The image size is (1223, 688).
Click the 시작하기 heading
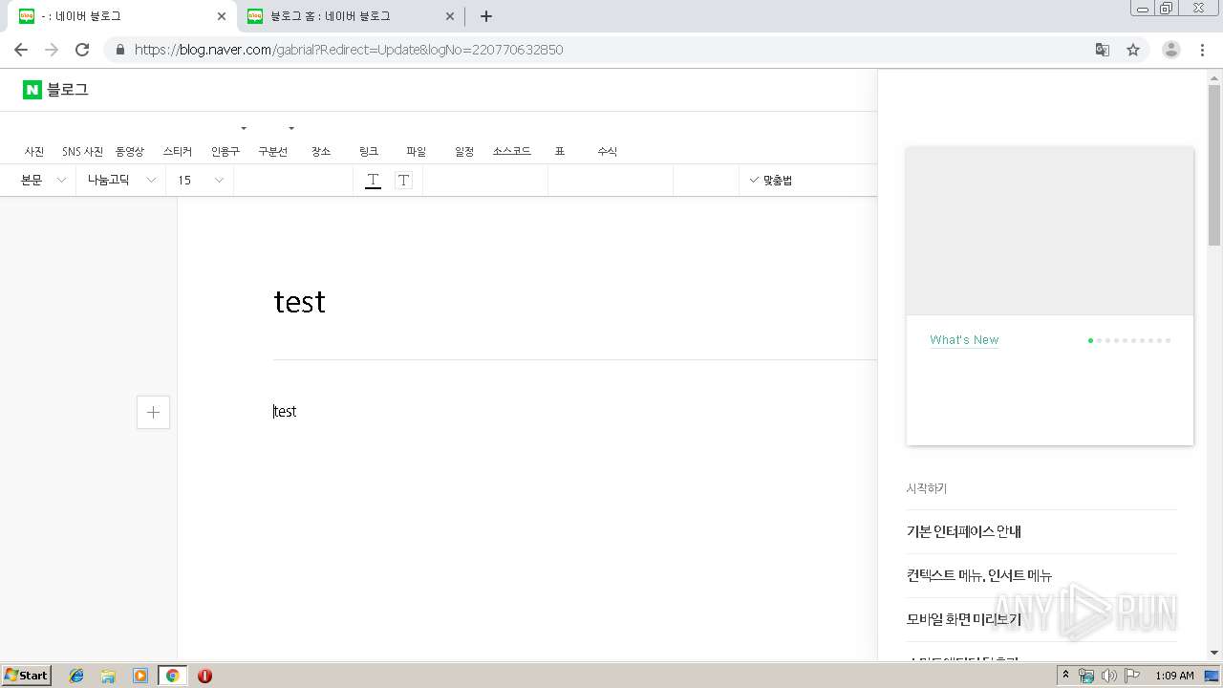coord(927,488)
